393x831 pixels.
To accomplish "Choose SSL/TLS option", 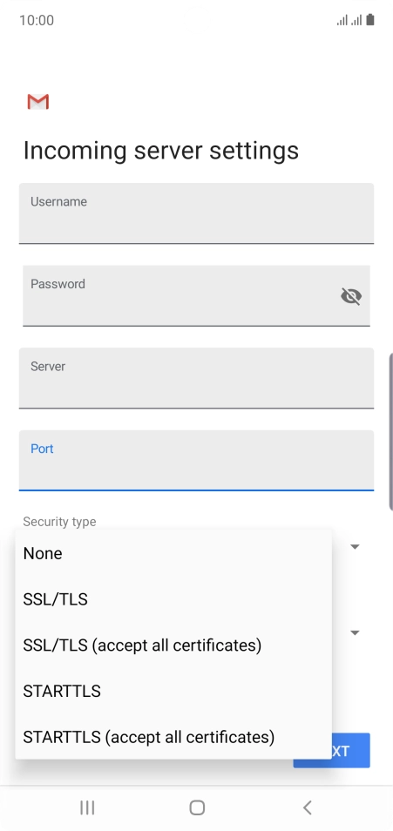I will [x=173, y=599].
